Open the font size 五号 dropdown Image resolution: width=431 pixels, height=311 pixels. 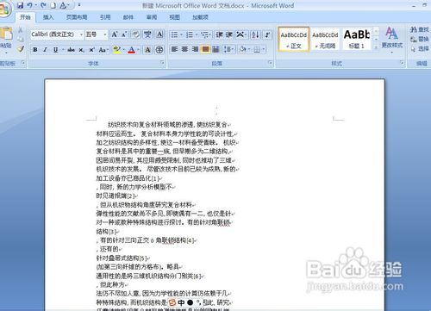pyautogui.click(x=105, y=34)
